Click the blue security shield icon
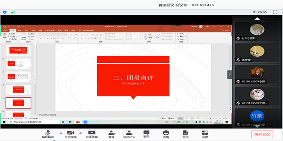The height and width of the screenshot is (141, 283). (5, 12)
